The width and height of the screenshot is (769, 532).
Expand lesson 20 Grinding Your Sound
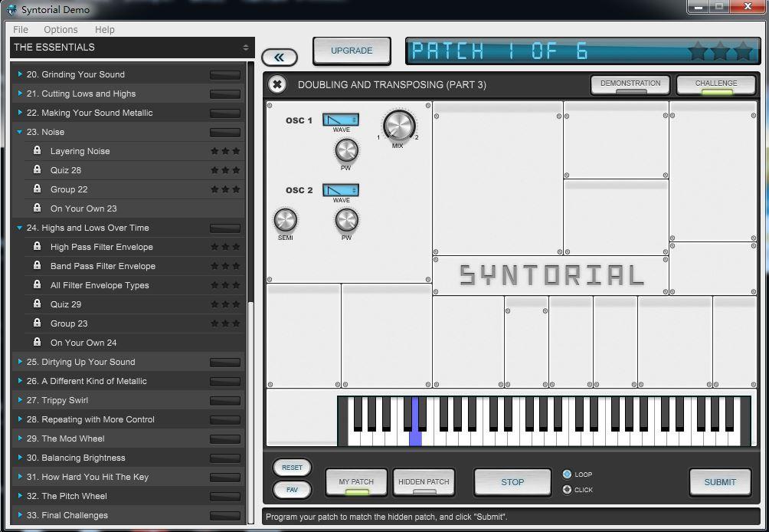pyautogui.click(x=20, y=74)
